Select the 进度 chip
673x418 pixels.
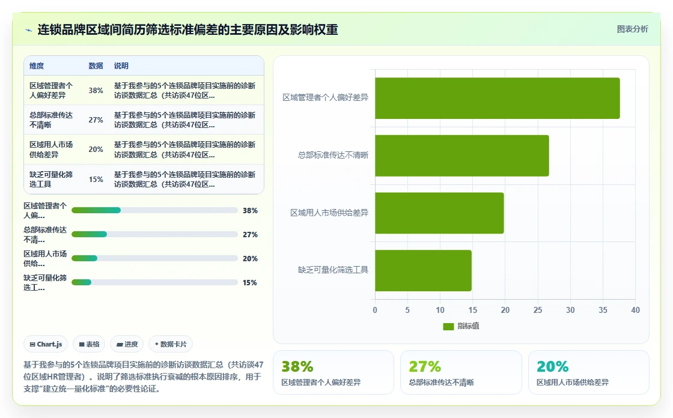[127, 344]
